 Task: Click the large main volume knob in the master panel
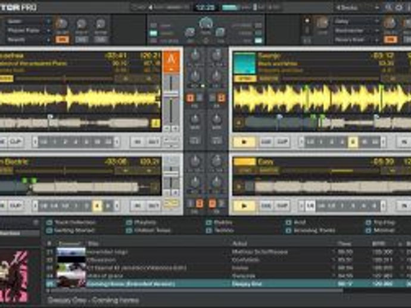click(205, 24)
